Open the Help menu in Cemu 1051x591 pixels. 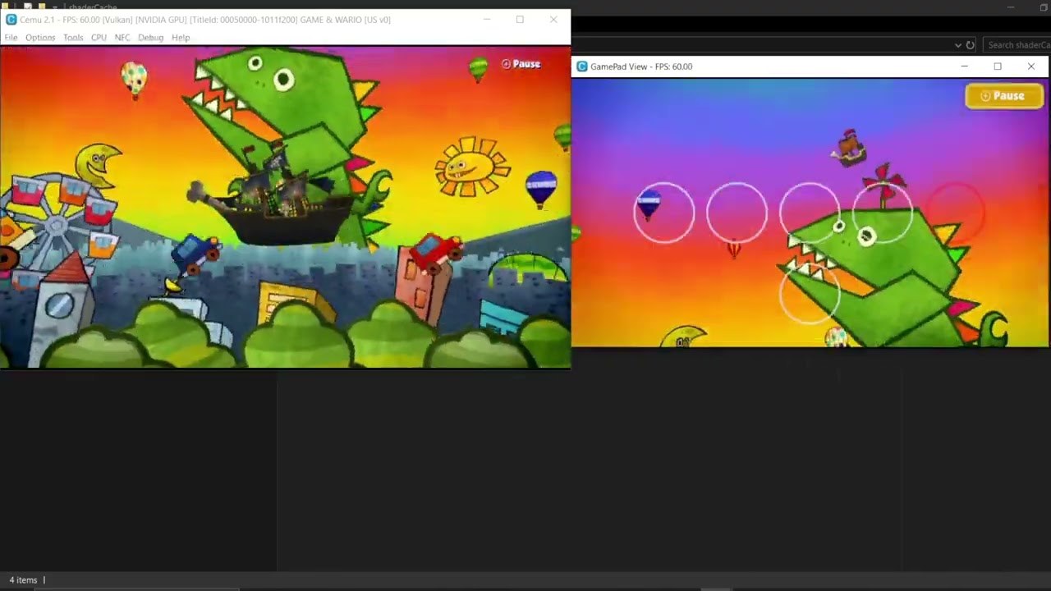(x=181, y=37)
